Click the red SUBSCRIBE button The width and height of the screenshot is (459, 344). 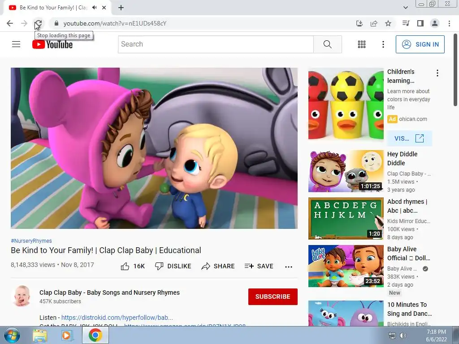coord(273,297)
